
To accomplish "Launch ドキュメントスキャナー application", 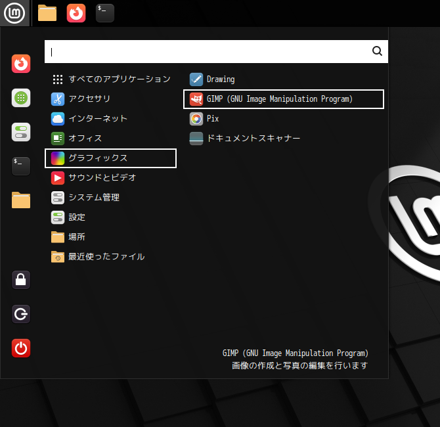I will point(284,139).
